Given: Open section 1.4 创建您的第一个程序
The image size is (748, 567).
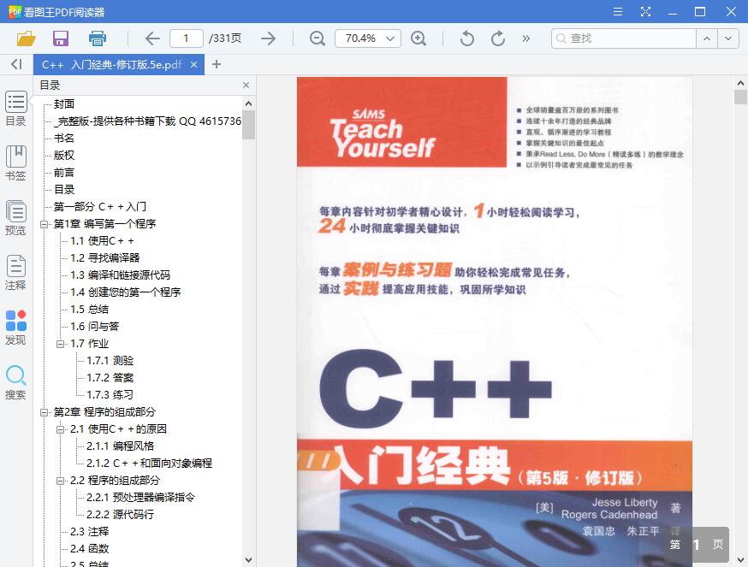Looking at the screenshot, I should click(x=126, y=292).
